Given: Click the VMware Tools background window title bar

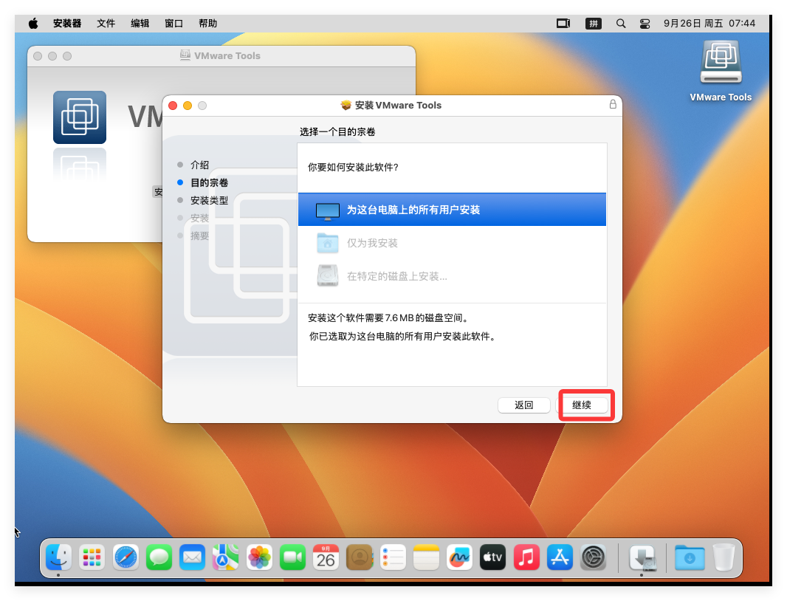Looking at the screenshot, I should tap(221, 55).
